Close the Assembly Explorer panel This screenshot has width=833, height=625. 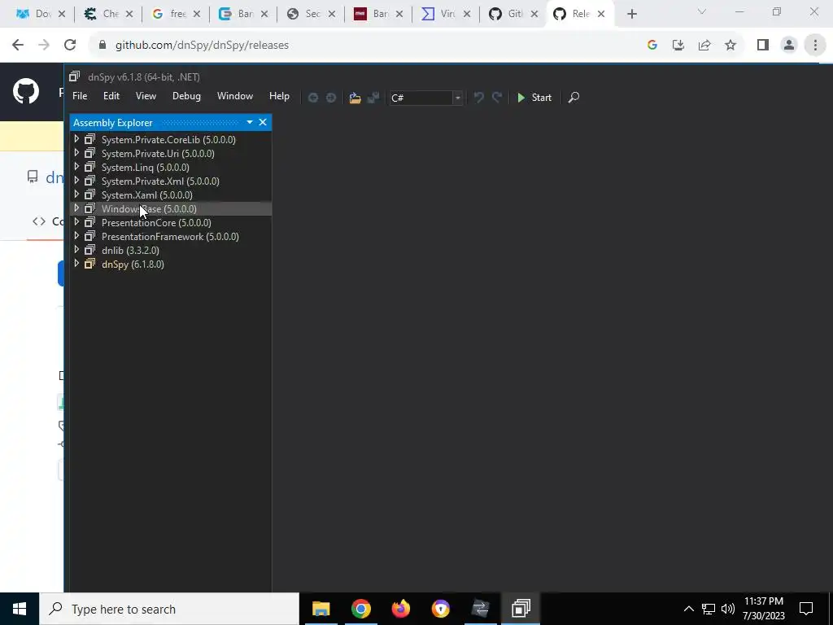click(263, 122)
